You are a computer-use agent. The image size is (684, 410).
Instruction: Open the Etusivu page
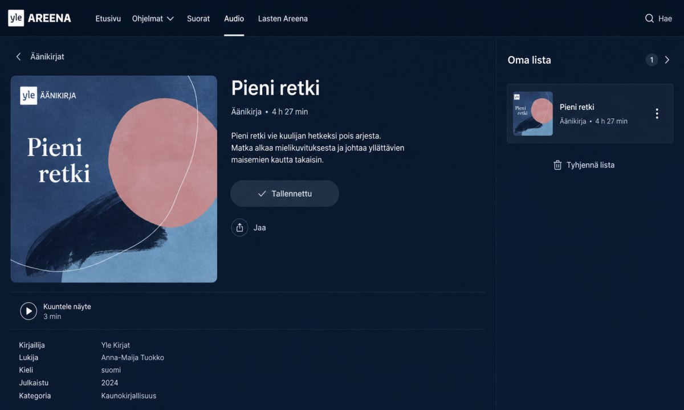pos(108,18)
